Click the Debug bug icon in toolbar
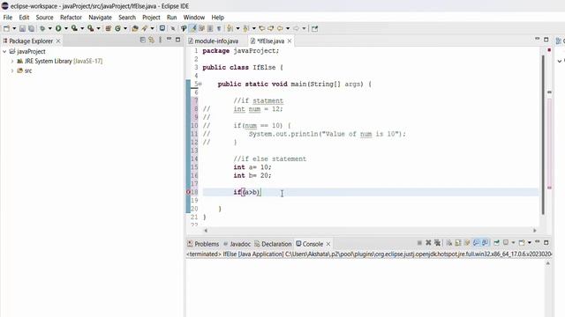 pyautogui.click(x=42, y=28)
